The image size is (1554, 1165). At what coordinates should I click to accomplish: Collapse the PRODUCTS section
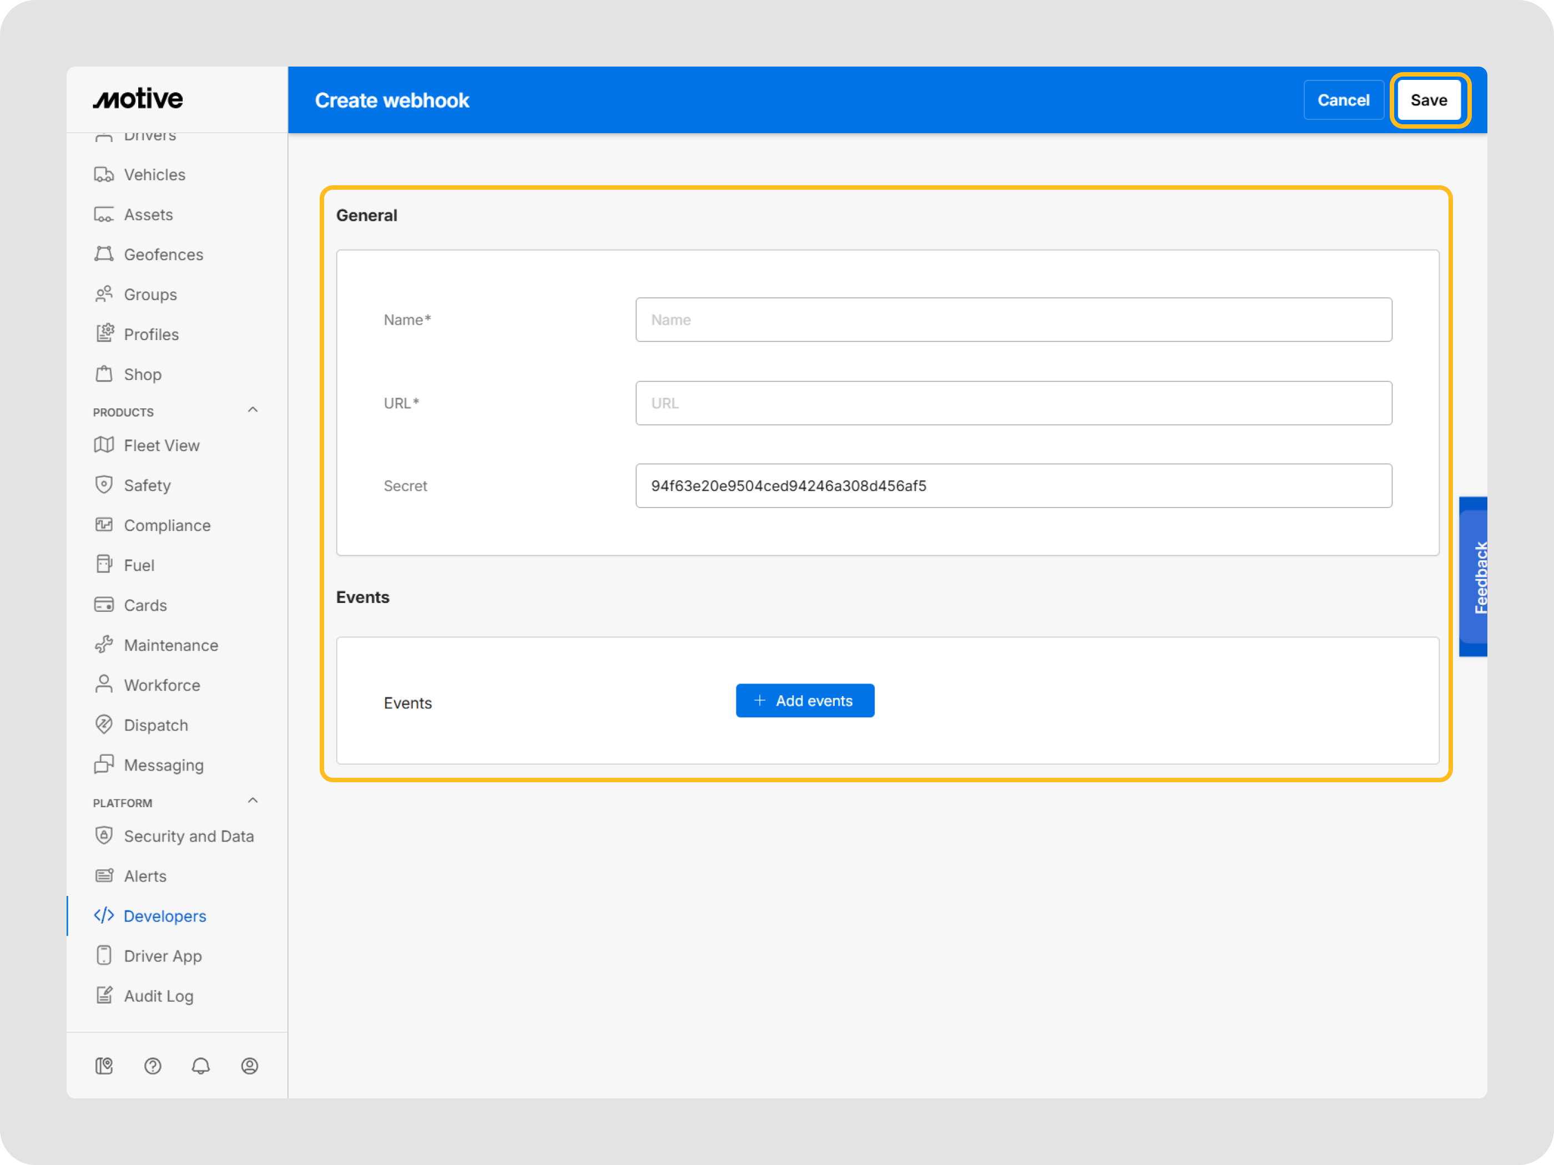(x=253, y=410)
